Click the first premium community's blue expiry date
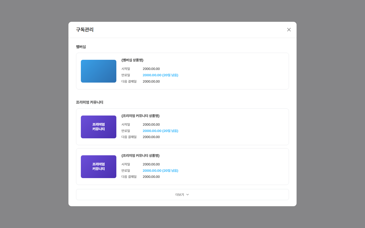Screen dimensions: 365x228 (x=160, y=131)
